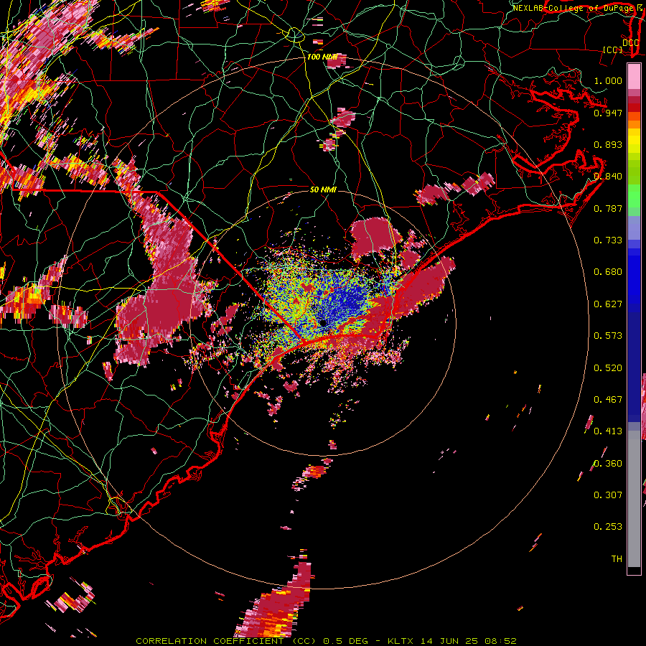Click the 0.733 scale value

[x=608, y=240]
